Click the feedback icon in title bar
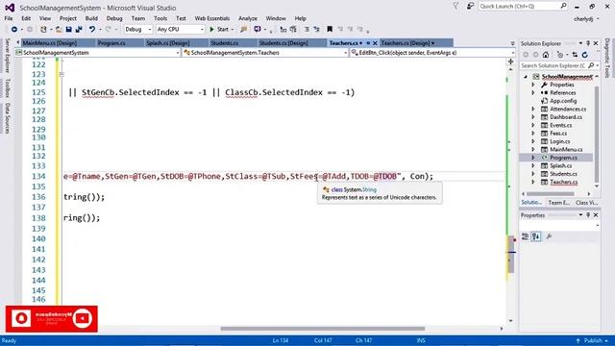This screenshot has width=615, height=346. point(470,7)
